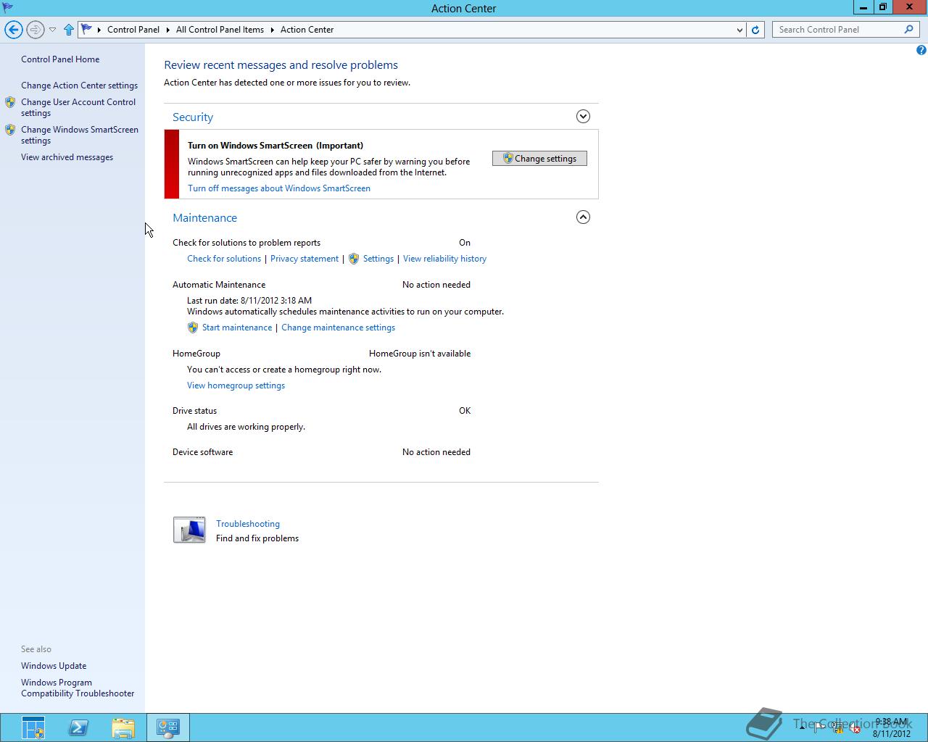This screenshot has width=928, height=742.
Task: Click Check for solutions link
Action: (x=224, y=259)
